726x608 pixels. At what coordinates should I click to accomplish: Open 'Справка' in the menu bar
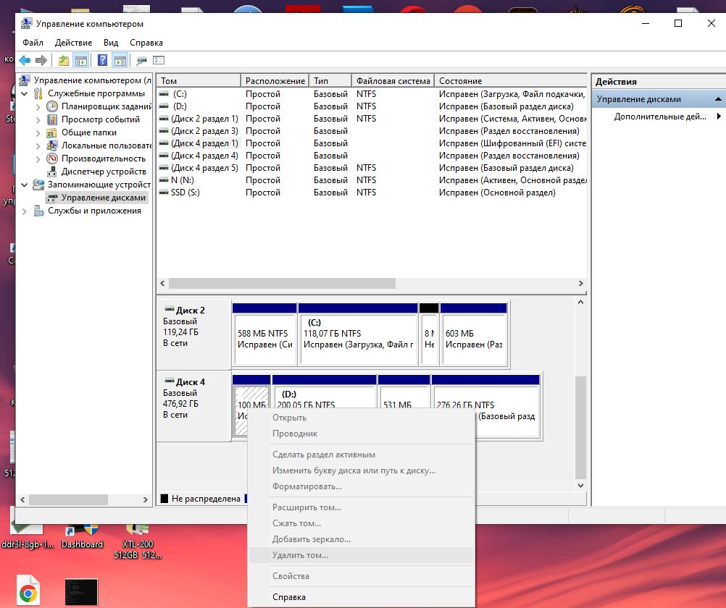tap(146, 43)
